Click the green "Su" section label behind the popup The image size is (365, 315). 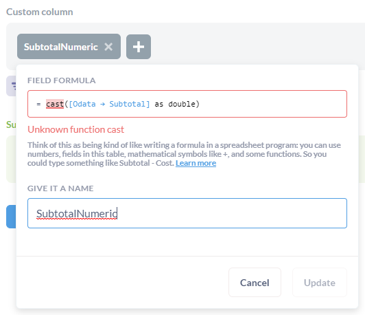(x=11, y=124)
